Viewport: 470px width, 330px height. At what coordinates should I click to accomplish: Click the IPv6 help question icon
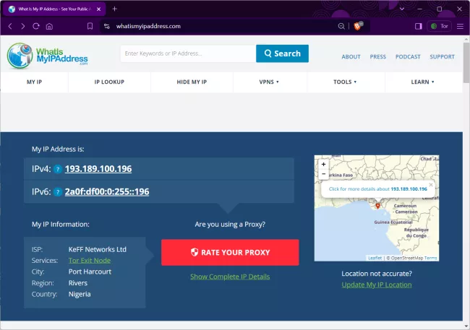tap(57, 192)
